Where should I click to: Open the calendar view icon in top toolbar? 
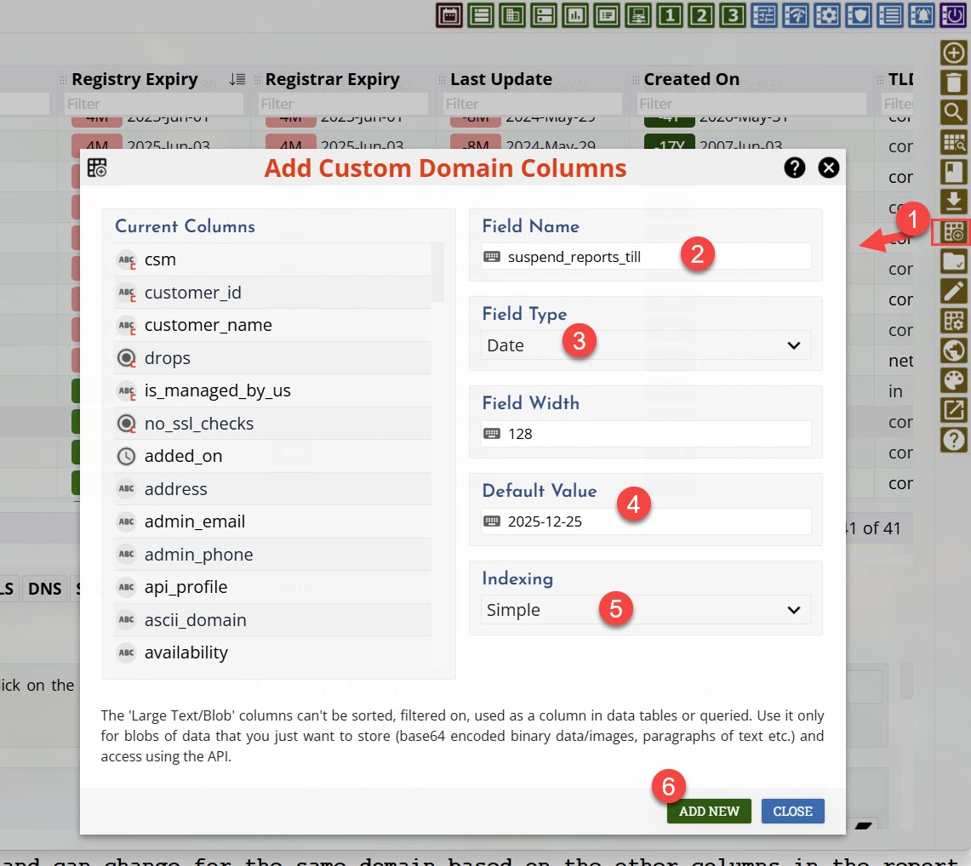coord(449,15)
